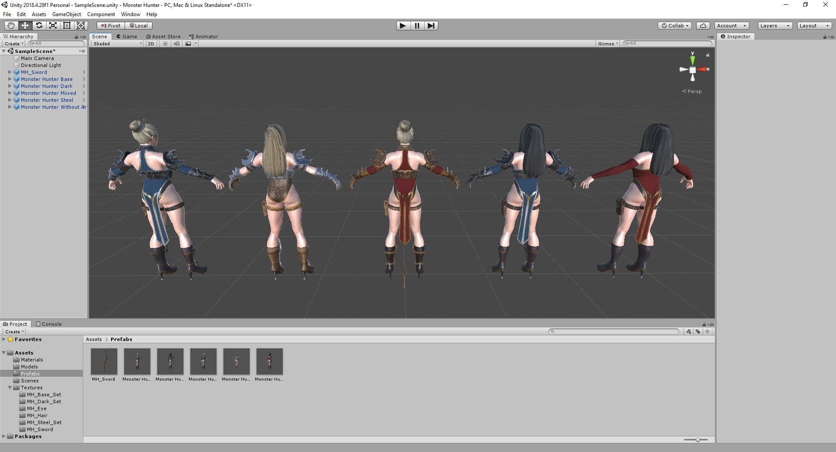Open Scene view panel options menu
The width and height of the screenshot is (836, 452).
[711, 37]
